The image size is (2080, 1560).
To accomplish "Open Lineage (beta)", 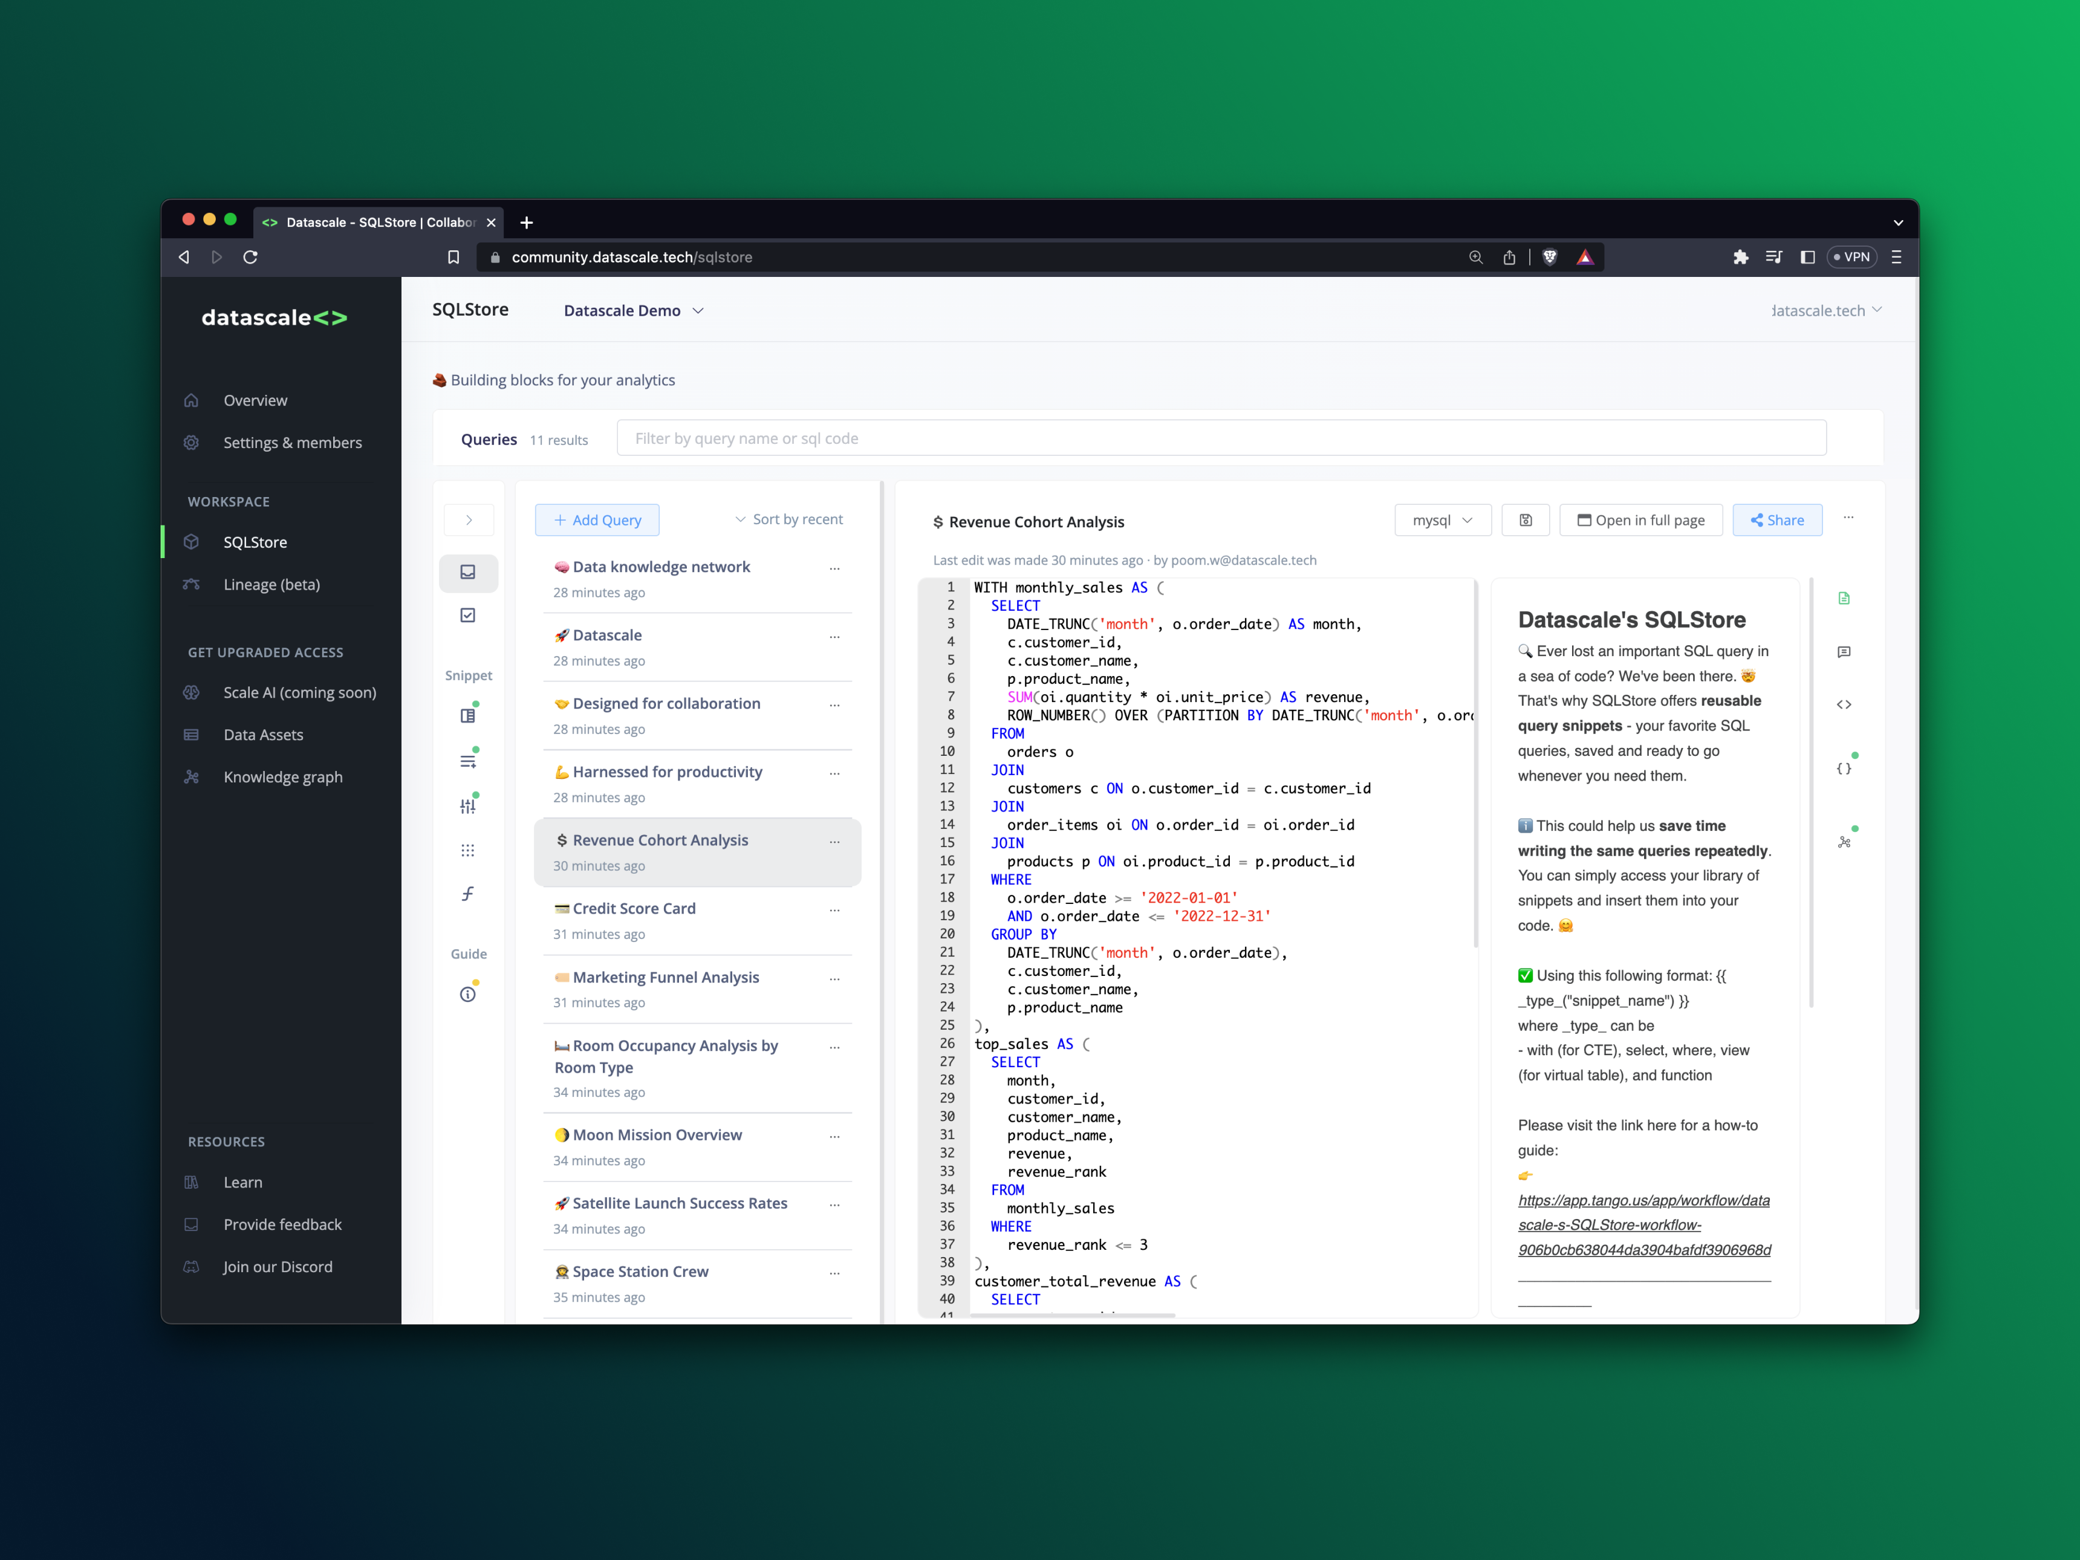I will click(271, 584).
